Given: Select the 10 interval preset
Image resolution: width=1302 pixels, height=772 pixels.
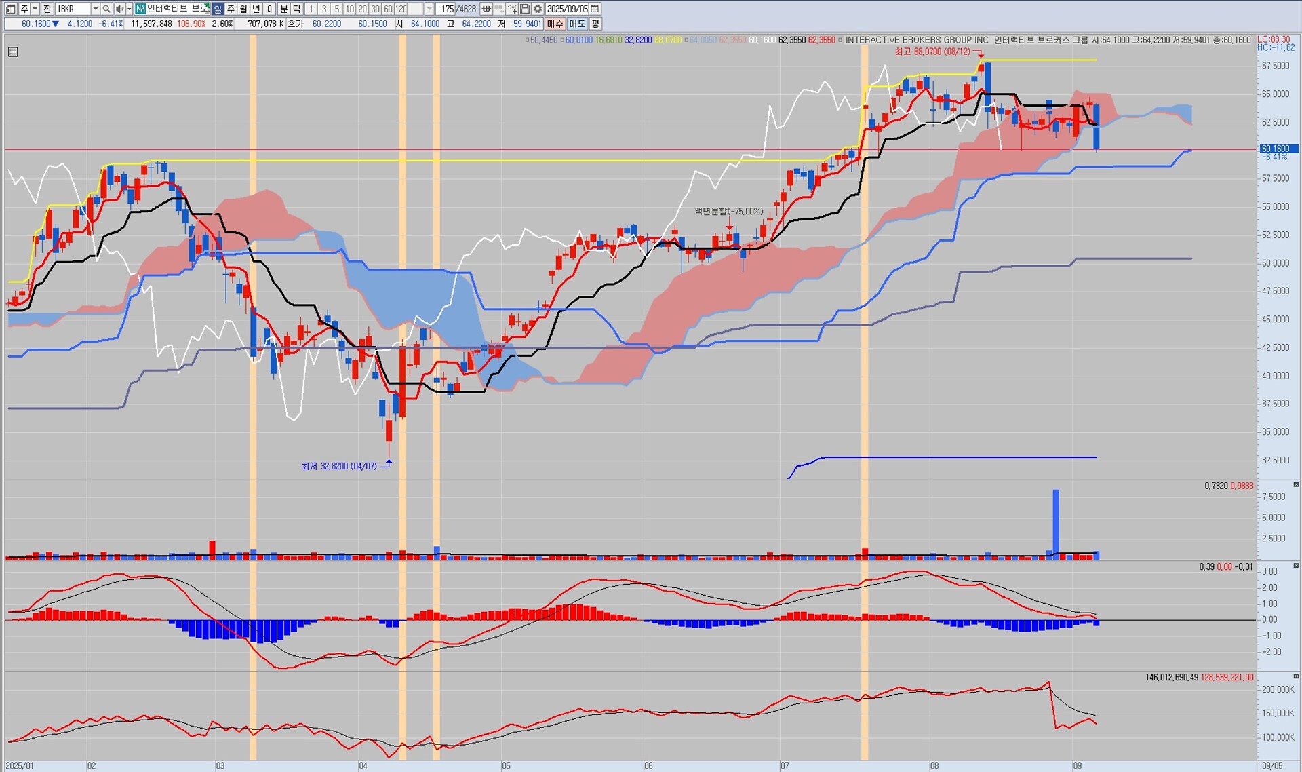Looking at the screenshot, I should coord(349,9).
